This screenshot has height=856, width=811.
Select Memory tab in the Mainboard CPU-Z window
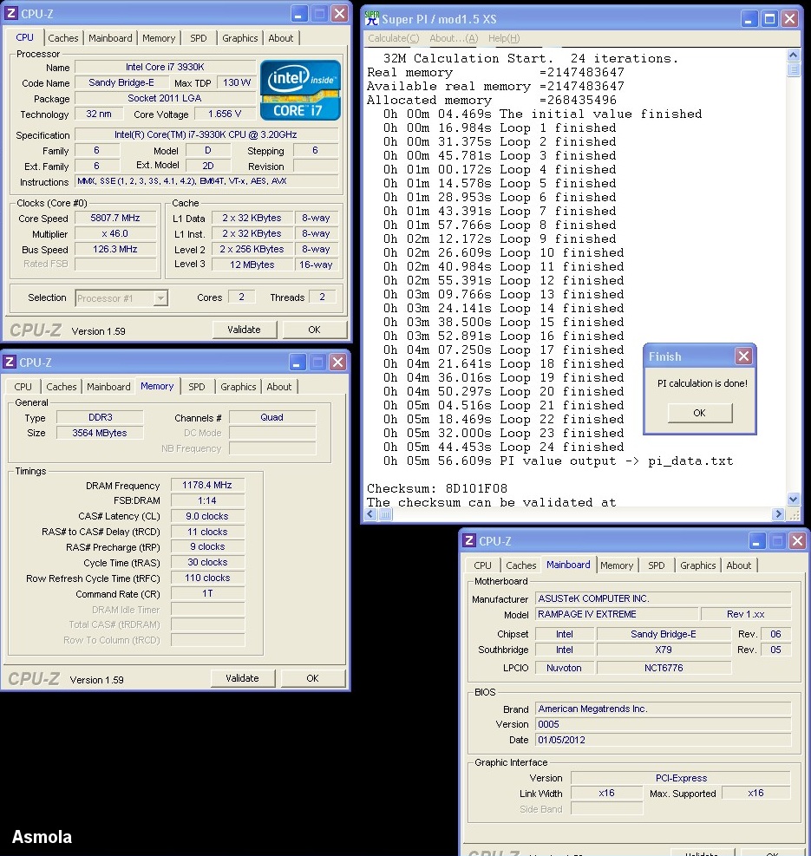617,565
